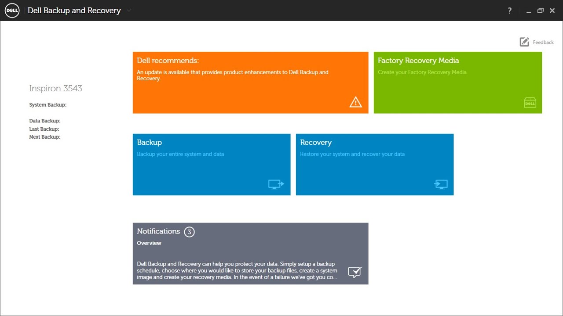Select 'Backup your entire system and data' text
This screenshot has width=563, height=316.
click(180, 154)
